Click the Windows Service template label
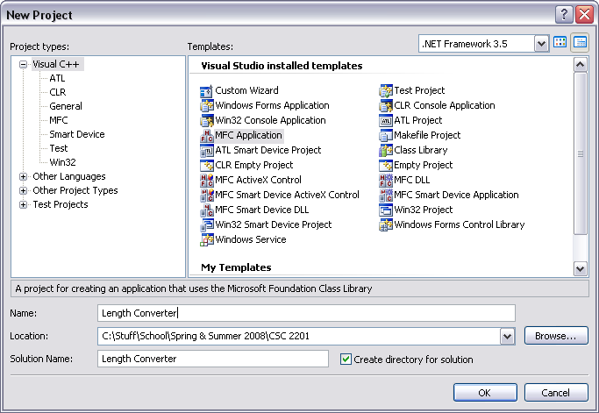The height and width of the screenshot is (413, 599). pos(251,239)
